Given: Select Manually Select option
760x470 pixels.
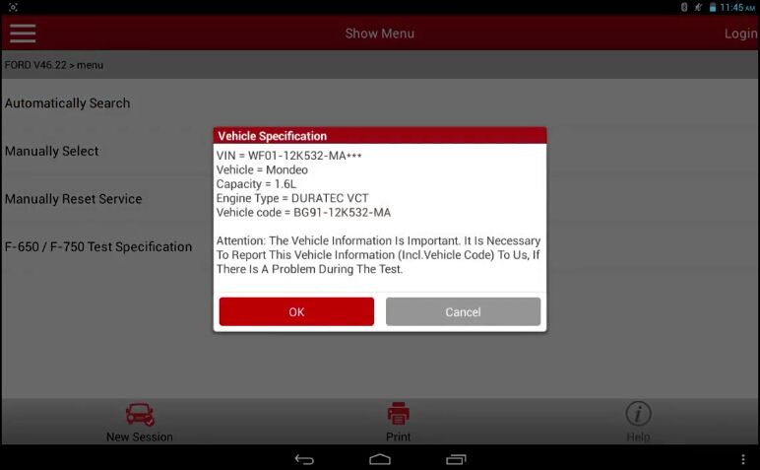Looking at the screenshot, I should click(51, 151).
